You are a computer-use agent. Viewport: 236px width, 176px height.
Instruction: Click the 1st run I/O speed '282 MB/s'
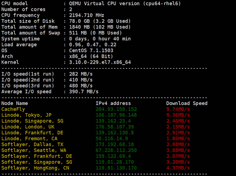[81, 74]
